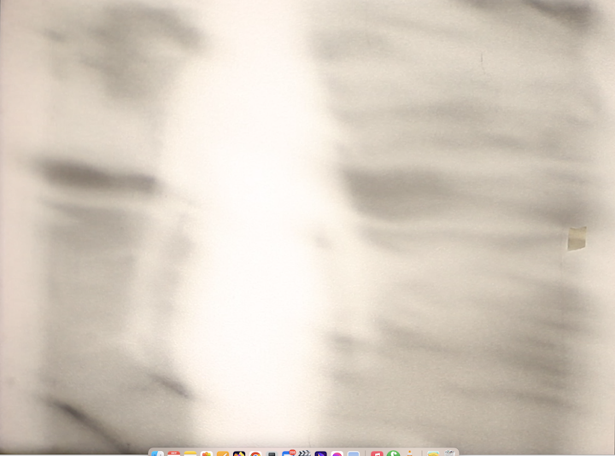Launch Photos from the Dock
Image resolution: width=615 pixels, height=456 pixels.
(206, 453)
